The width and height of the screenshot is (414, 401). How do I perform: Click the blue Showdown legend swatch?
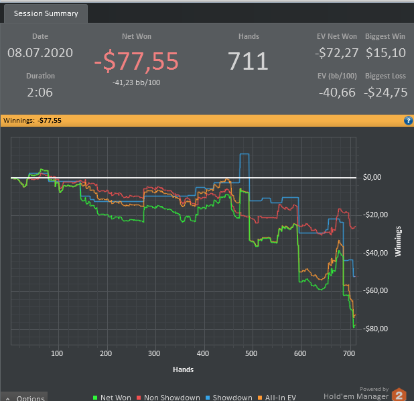tap(208, 398)
